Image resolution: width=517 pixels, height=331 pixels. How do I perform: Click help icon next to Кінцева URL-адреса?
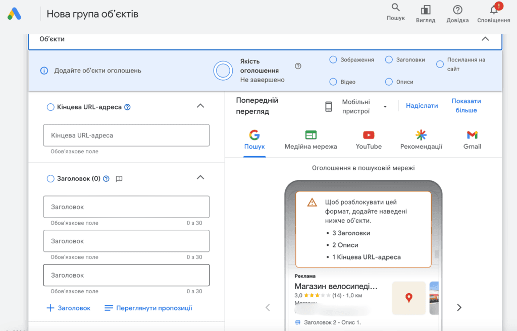point(127,107)
